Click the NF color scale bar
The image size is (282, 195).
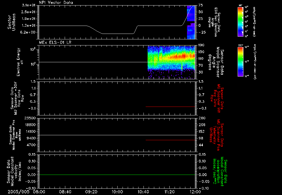[x=240, y=21]
